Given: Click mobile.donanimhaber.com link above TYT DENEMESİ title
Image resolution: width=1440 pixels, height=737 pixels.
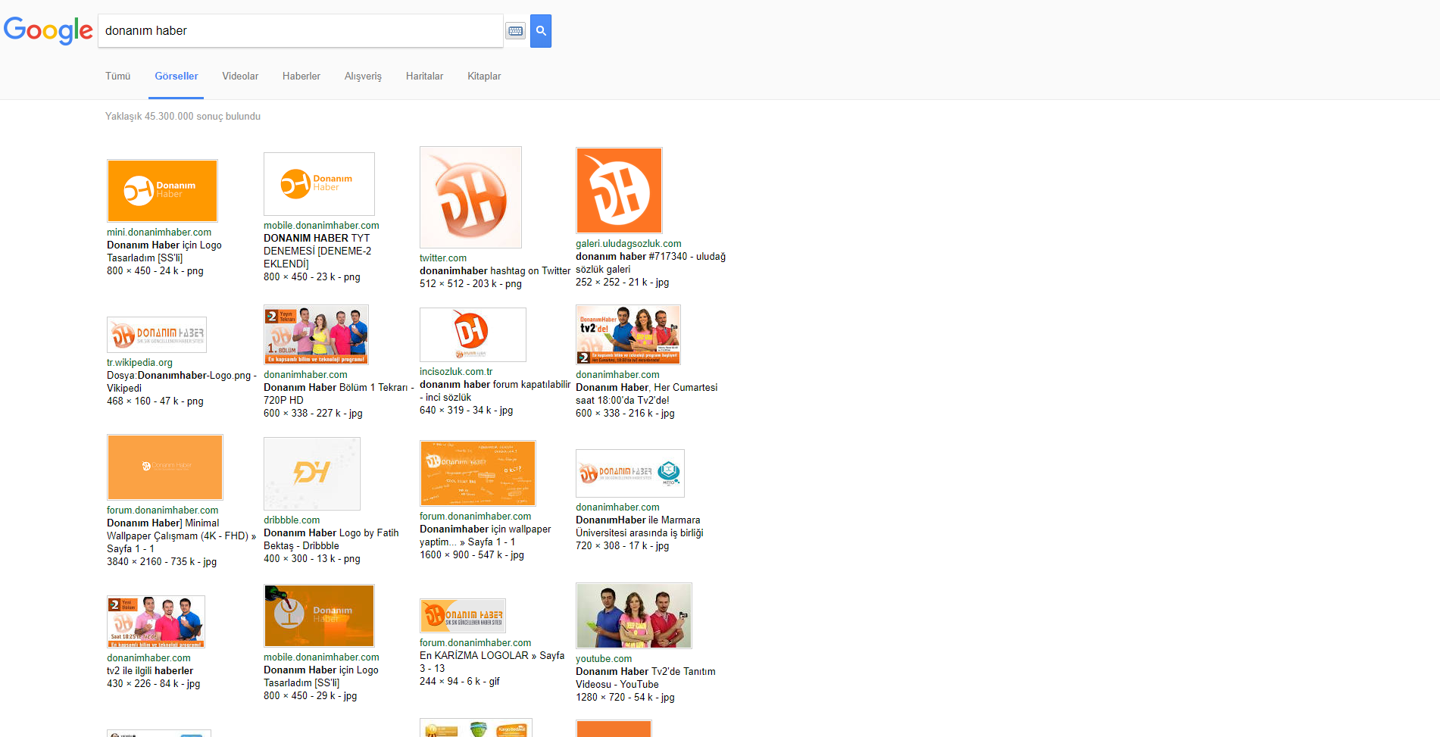Looking at the screenshot, I should (x=321, y=226).
